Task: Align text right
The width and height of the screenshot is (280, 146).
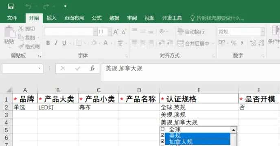Action: click(x=151, y=43)
